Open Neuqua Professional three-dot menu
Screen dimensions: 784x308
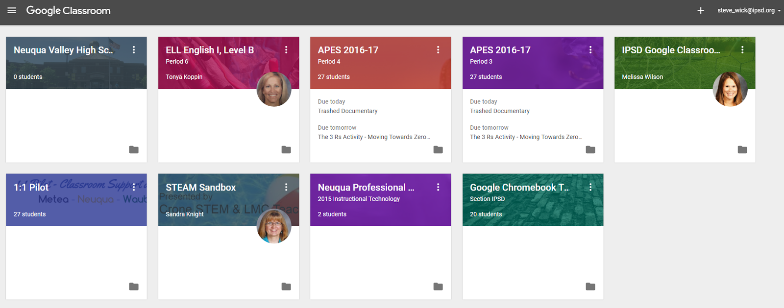pos(438,187)
